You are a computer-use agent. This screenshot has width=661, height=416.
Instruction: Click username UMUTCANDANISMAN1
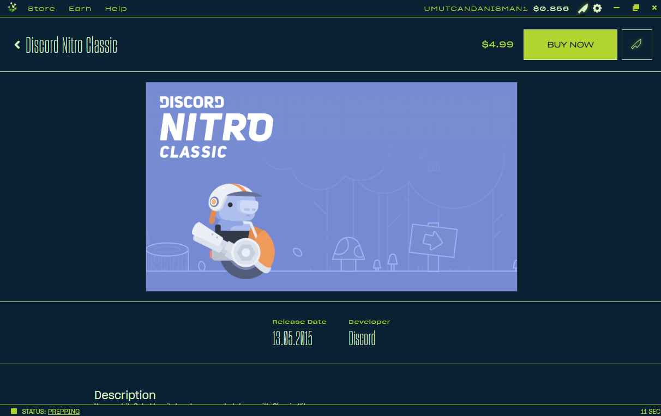tap(476, 9)
